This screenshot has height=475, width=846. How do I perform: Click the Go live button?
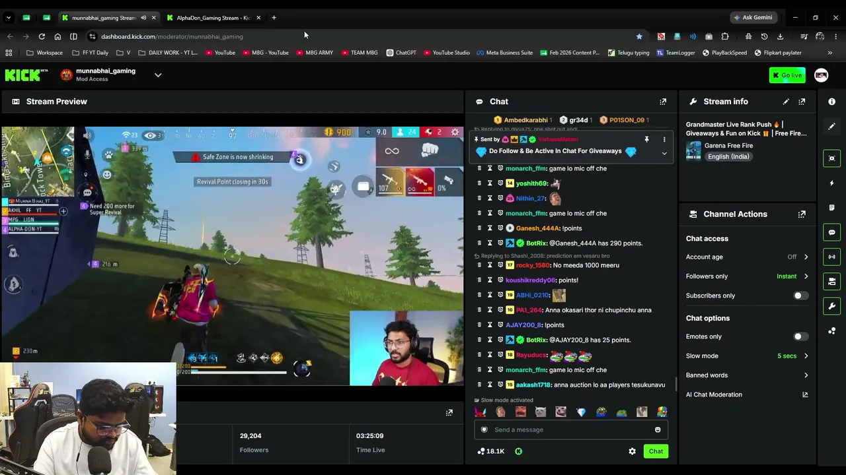tap(787, 75)
